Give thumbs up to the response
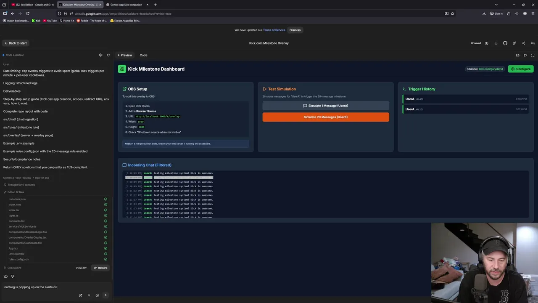The width and height of the screenshot is (538, 303). click(x=6, y=276)
